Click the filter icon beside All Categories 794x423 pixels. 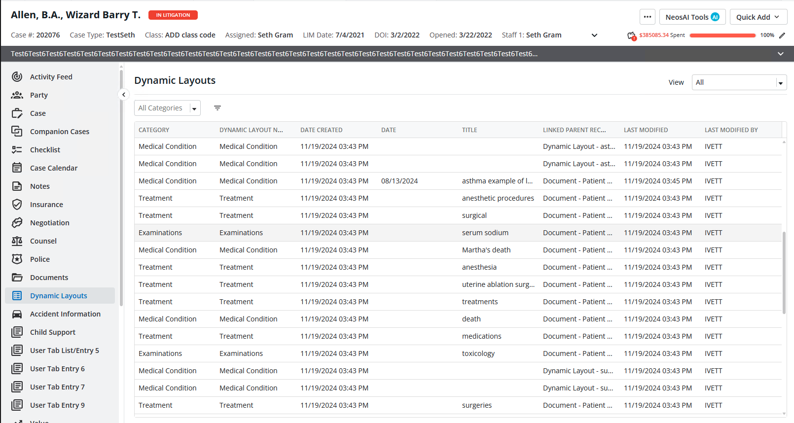217,108
